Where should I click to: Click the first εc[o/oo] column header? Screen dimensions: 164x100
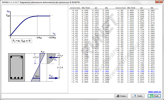[75, 8]
